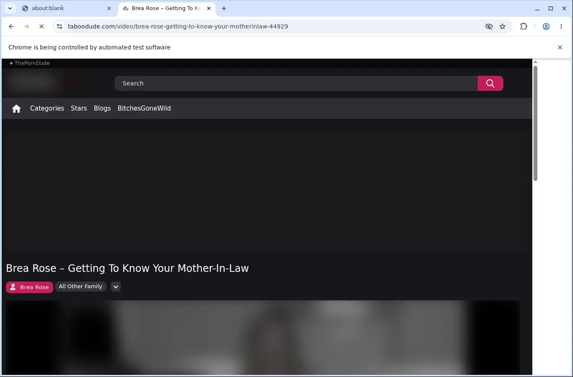Open the Blogs menu item
Image resolution: width=573 pixels, height=377 pixels.
pos(102,108)
